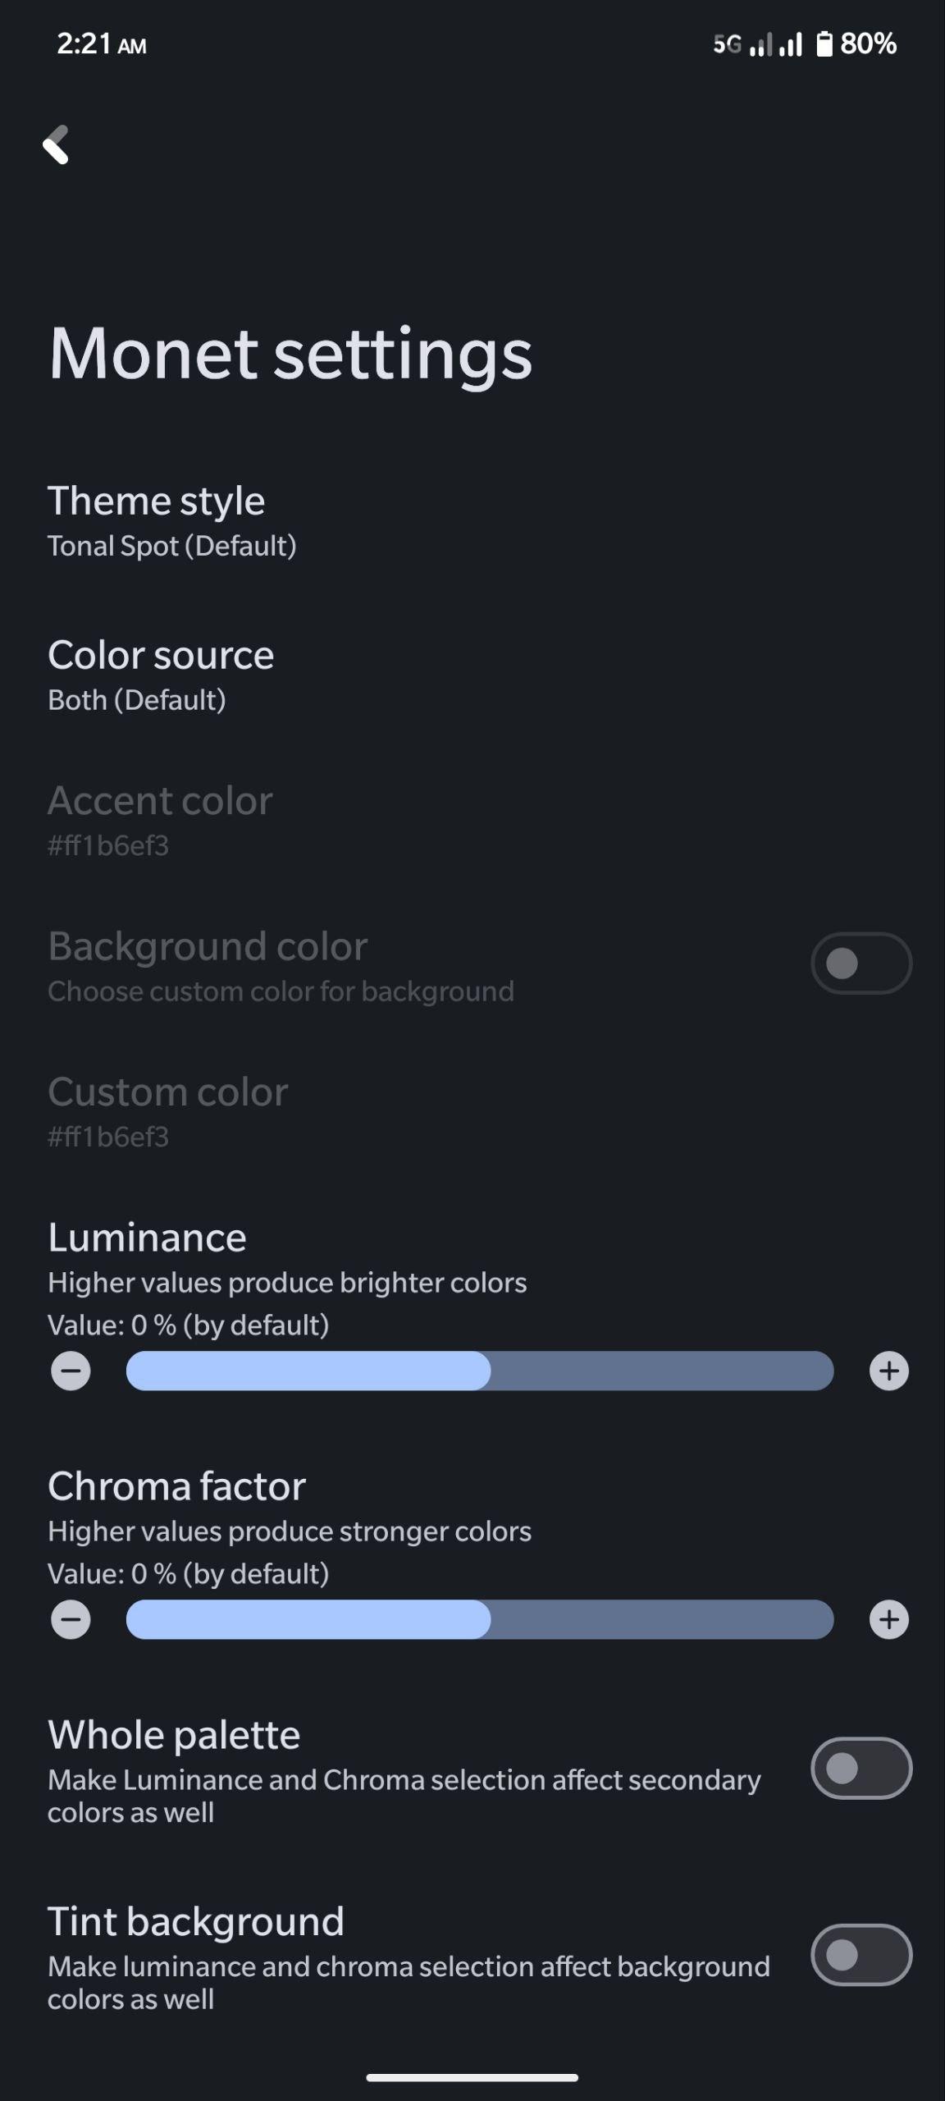Image resolution: width=945 pixels, height=2101 pixels.
Task: Go back using the arrow icon
Action: click(x=56, y=145)
